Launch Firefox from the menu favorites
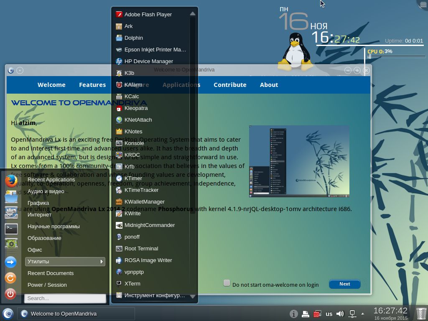This screenshot has height=321, width=428. (11, 181)
